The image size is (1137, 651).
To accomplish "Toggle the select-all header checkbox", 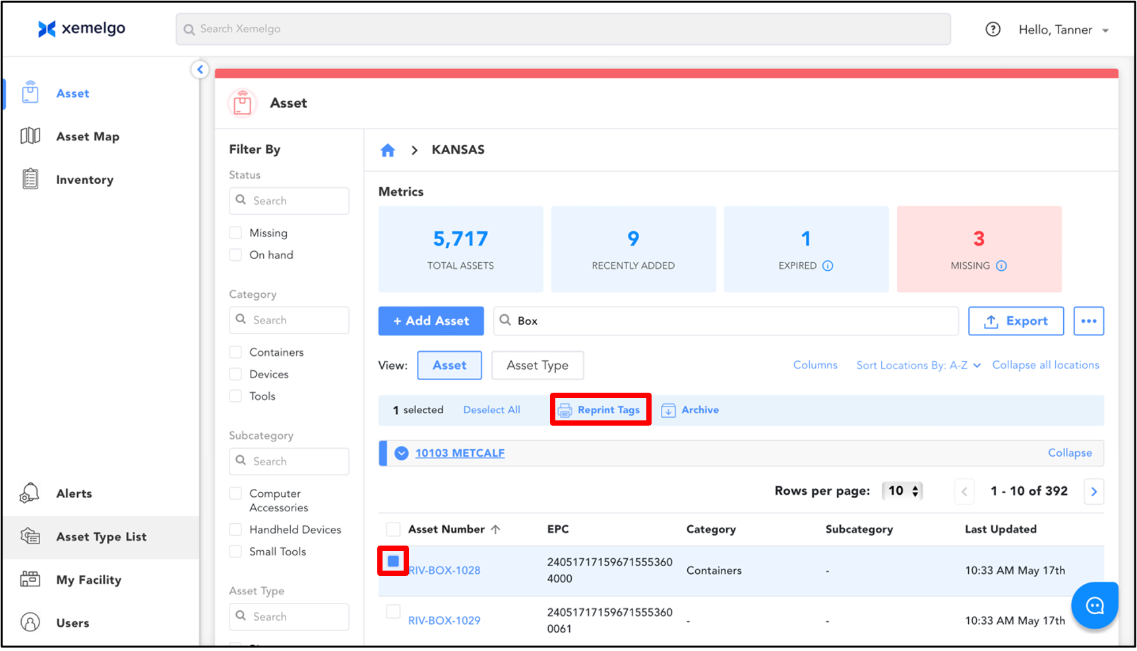I will click(393, 529).
